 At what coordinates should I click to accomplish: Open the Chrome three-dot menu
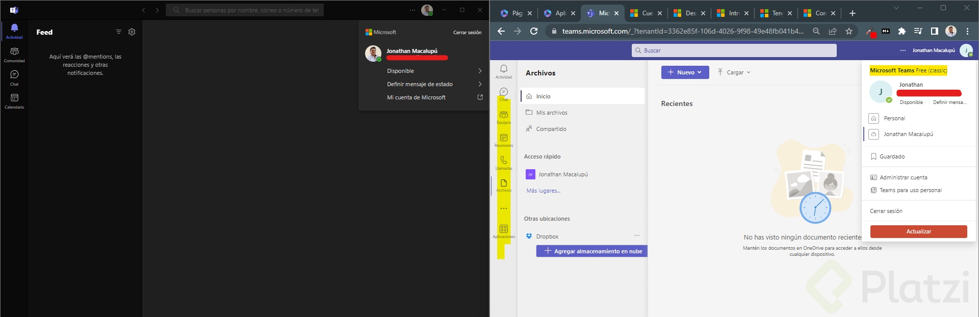967,31
